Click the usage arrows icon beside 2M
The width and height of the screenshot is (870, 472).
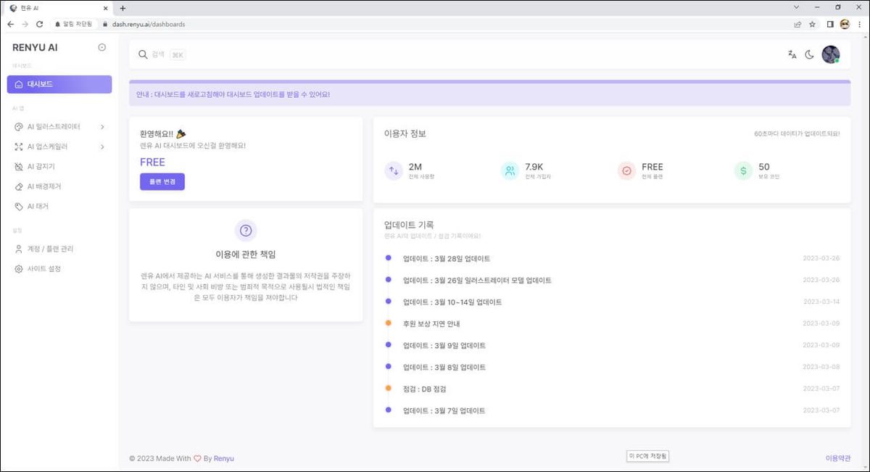click(x=394, y=171)
